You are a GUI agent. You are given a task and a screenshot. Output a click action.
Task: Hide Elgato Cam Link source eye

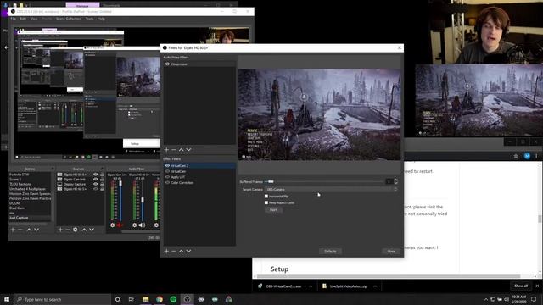pyautogui.click(x=95, y=179)
